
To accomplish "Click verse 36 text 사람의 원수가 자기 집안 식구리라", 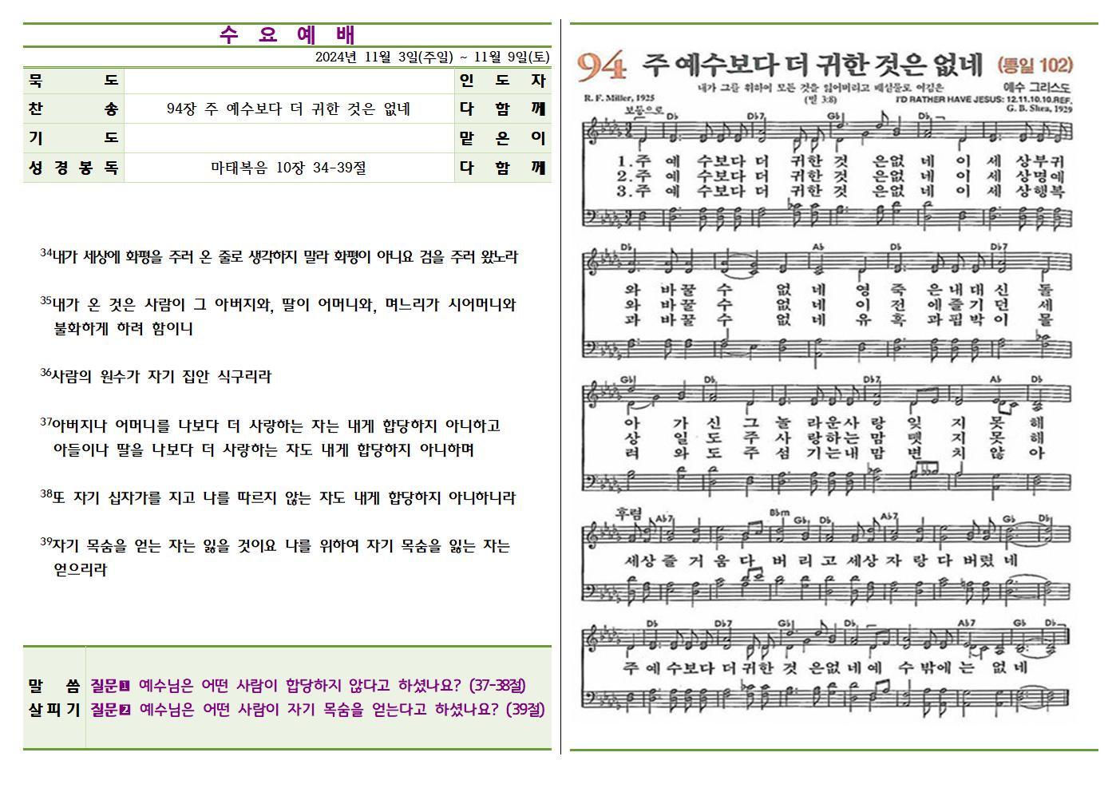I will pos(161,377).
